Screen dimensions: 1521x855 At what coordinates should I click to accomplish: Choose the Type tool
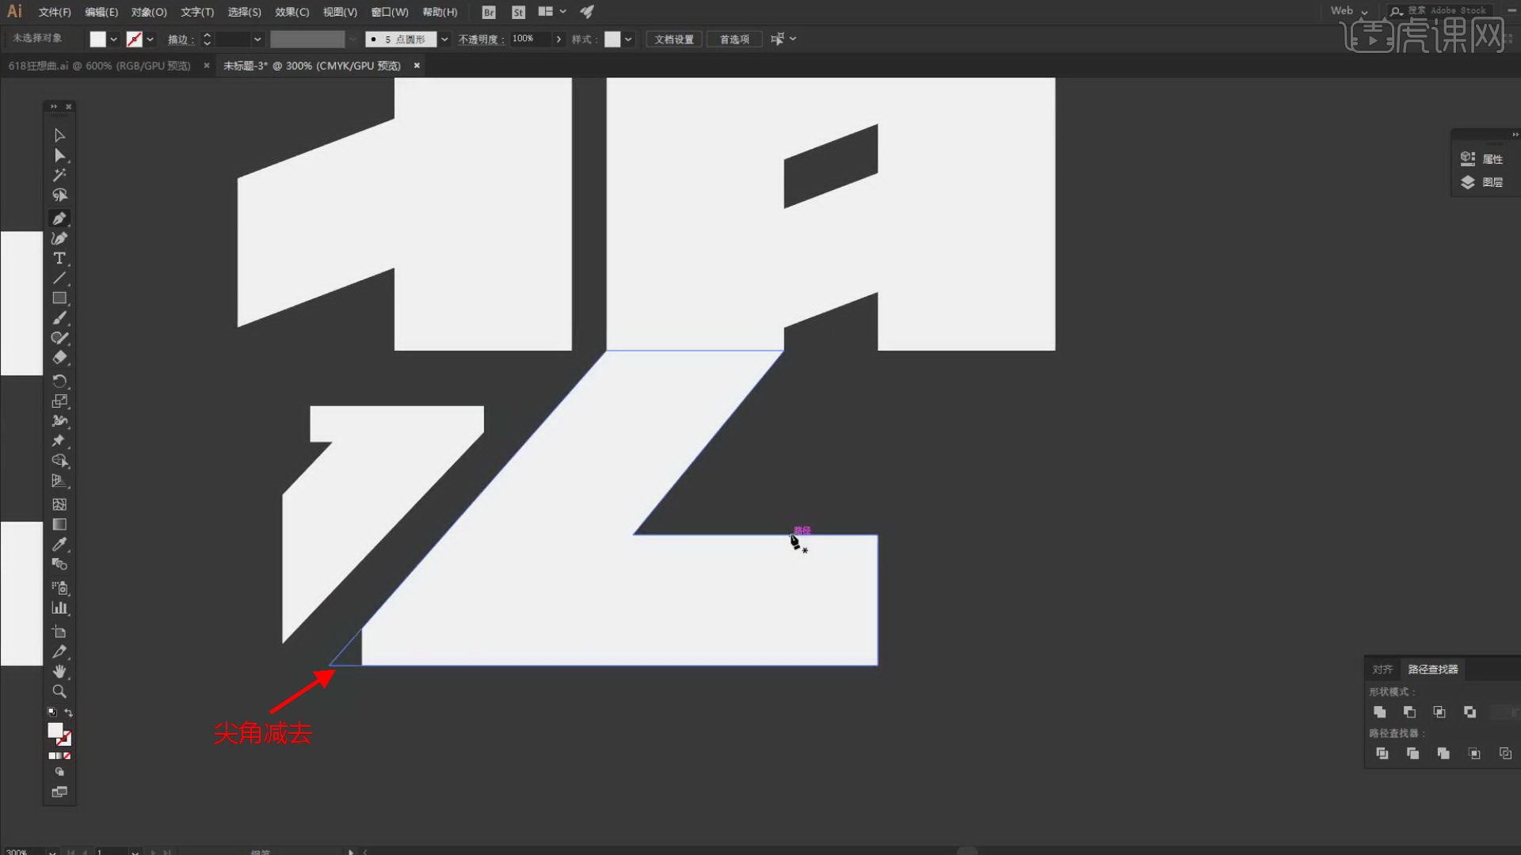point(59,258)
